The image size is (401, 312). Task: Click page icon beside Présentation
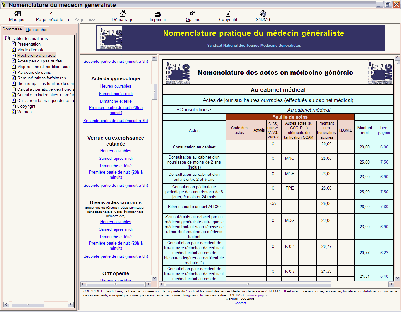14,44
